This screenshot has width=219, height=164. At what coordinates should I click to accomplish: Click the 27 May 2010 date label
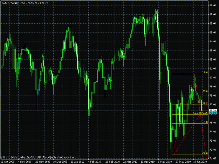(x=183, y=162)
